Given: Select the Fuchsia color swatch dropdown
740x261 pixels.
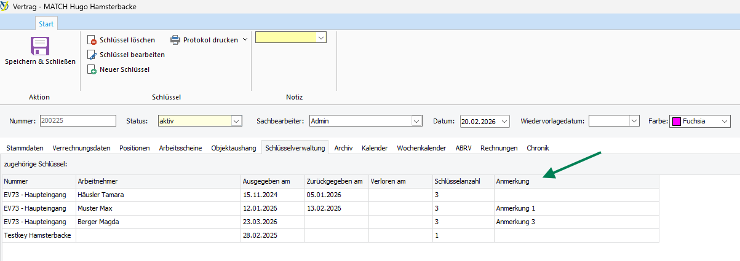Looking at the screenshot, I should tap(700, 121).
